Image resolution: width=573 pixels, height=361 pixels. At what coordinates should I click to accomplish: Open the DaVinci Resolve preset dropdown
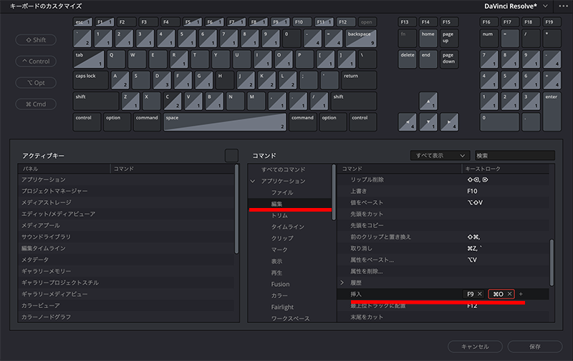(x=516, y=6)
